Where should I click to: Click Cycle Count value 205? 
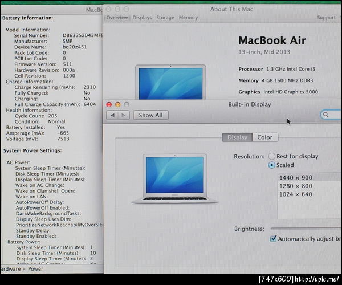pyautogui.click(x=52, y=116)
